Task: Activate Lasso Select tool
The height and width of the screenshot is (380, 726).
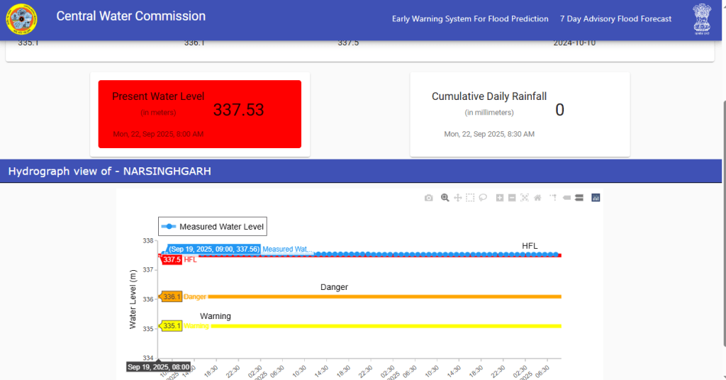Action: 483,198
